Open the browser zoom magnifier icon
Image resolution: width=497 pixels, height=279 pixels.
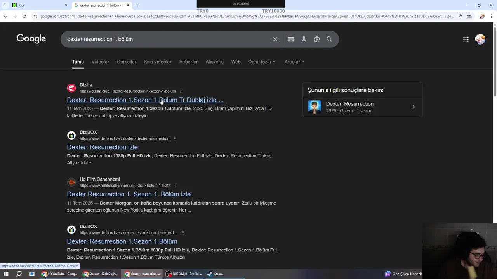click(x=461, y=16)
